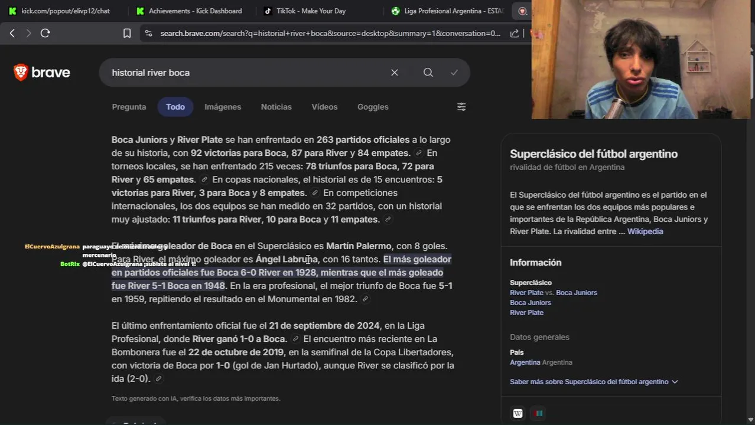This screenshot has height=425, width=755.
Task: Click the browser URL address bar
Action: 330,34
